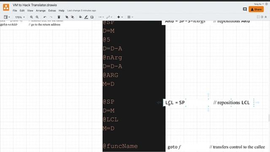The image size is (270, 152).
Task: Open the Extras menu
Action: 52,11
